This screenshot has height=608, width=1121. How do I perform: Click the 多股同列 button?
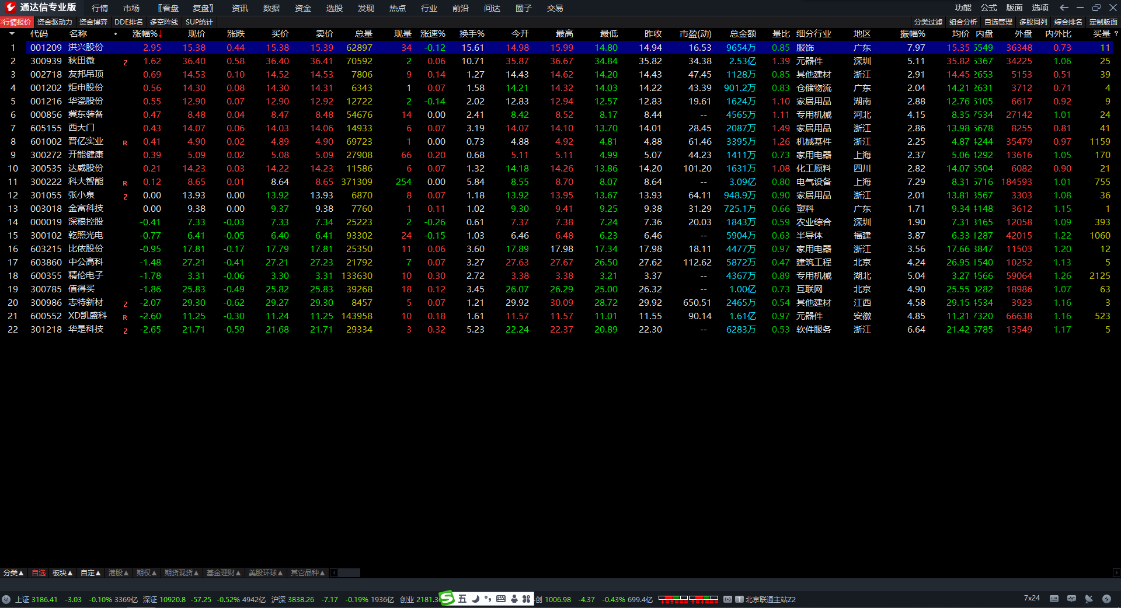click(1033, 22)
